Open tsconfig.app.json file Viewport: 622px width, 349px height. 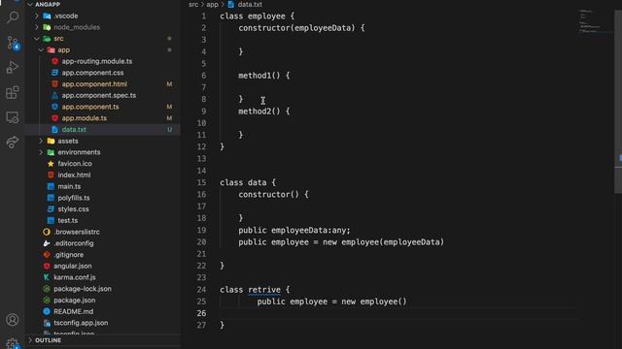[81, 323]
